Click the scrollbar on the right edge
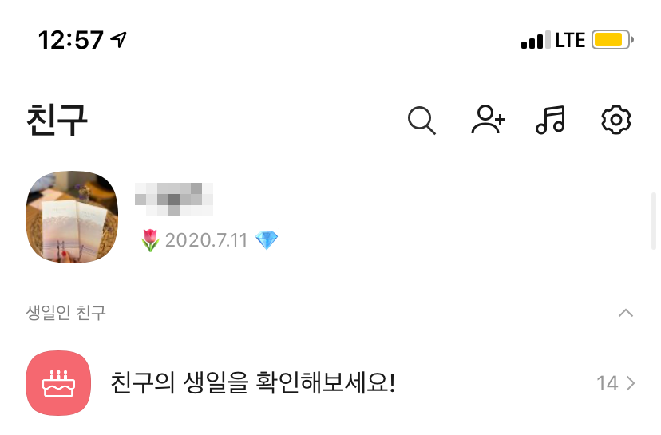The height and width of the screenshot is (435, 661). tap(653, 221)
